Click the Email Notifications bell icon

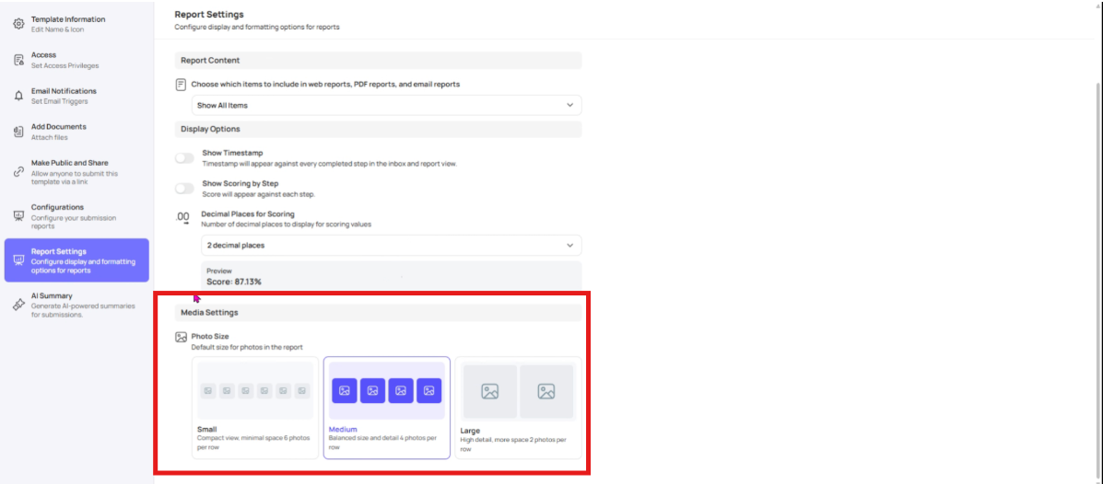point(18,96)
